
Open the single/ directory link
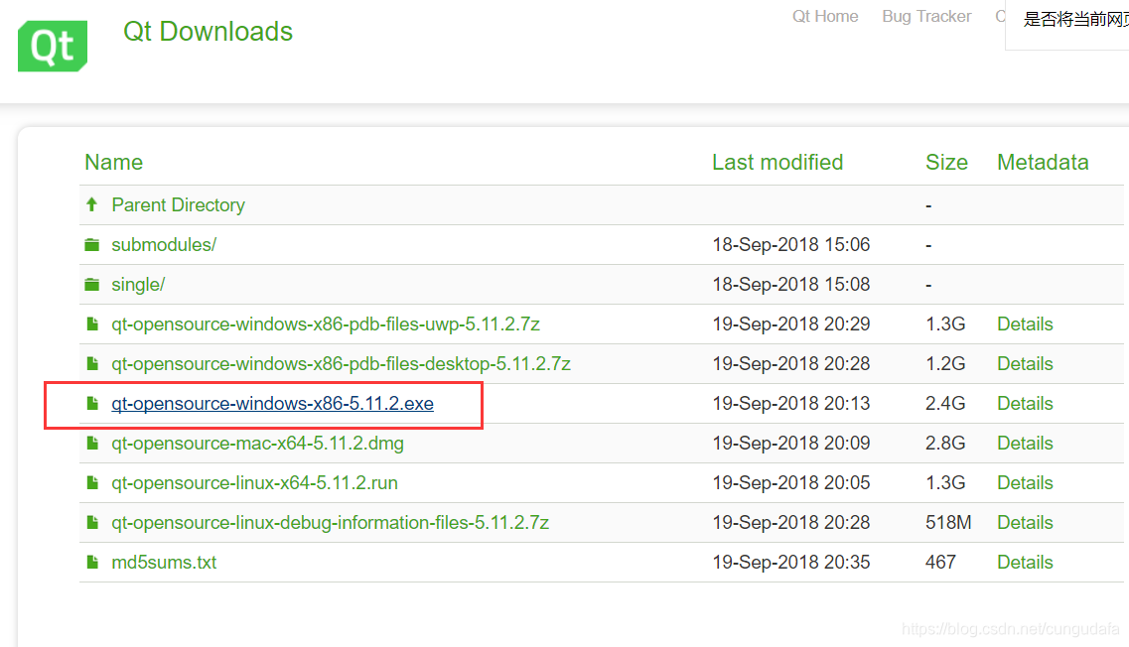pyautogui.click(x=138, y=284)
